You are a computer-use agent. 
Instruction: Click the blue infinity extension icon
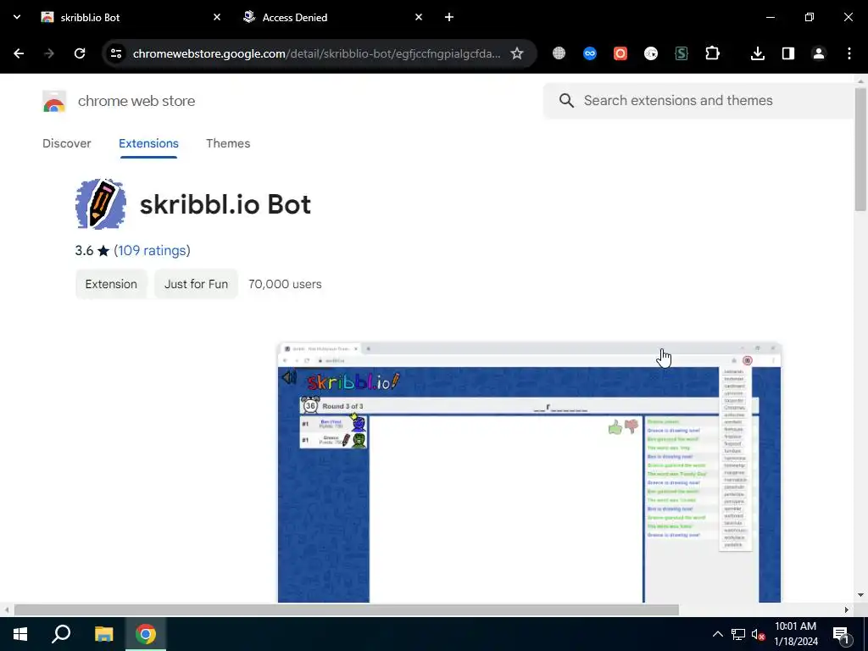pos(590,53)
